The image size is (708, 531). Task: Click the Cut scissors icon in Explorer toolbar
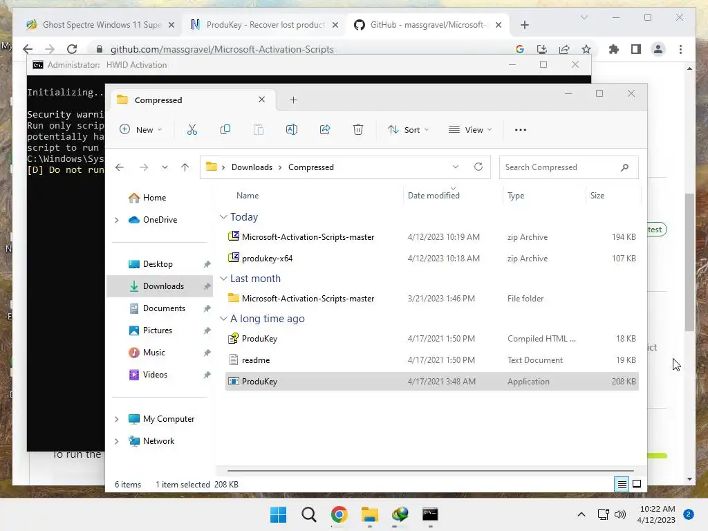click(192, 129)
